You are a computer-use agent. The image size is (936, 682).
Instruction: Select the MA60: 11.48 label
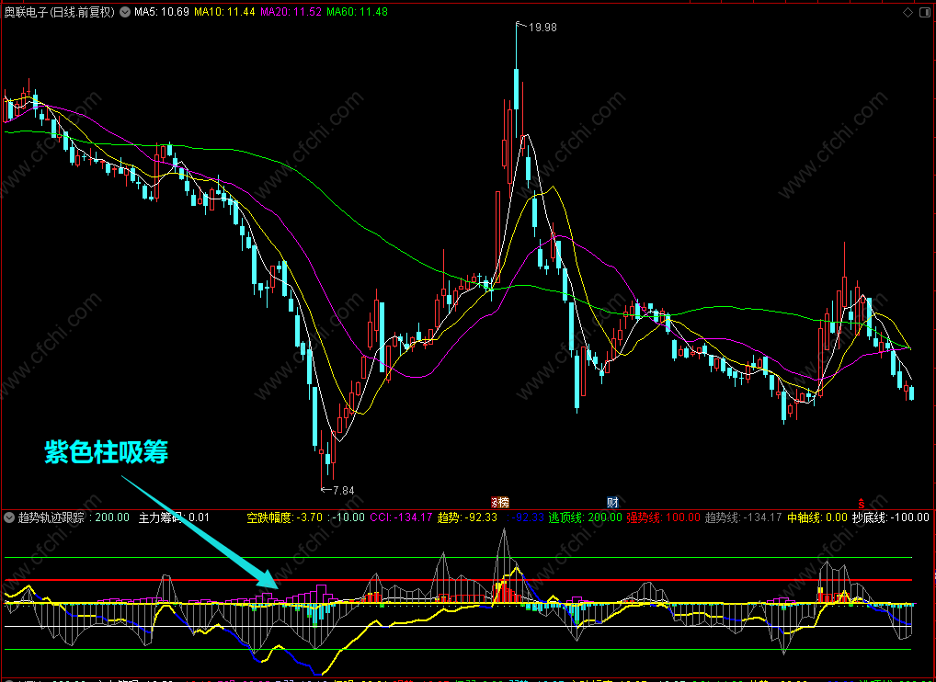pos(358,12)
